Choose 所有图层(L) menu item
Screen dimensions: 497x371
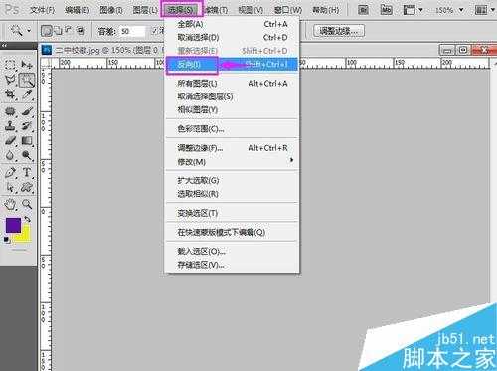pyautogui.click(x=232, y=83)
